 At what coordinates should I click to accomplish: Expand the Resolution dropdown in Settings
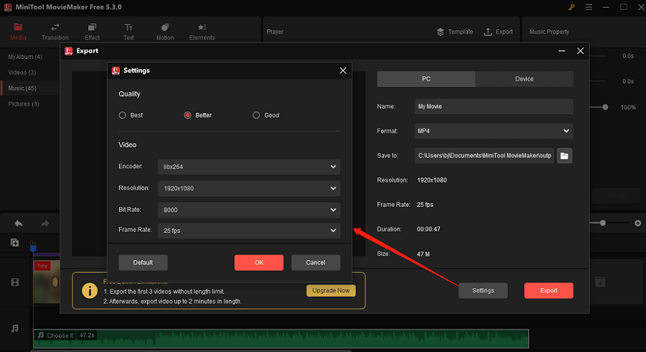[x=249, y=188]
